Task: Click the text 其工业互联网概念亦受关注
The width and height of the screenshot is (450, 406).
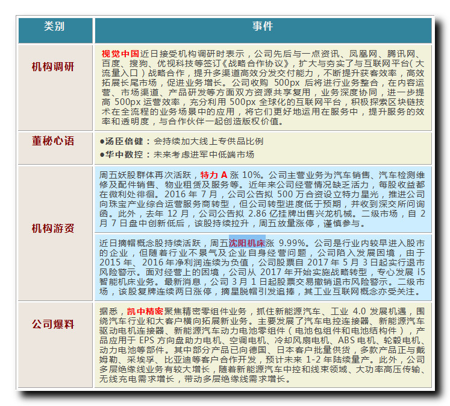Action: click(359, 291)
